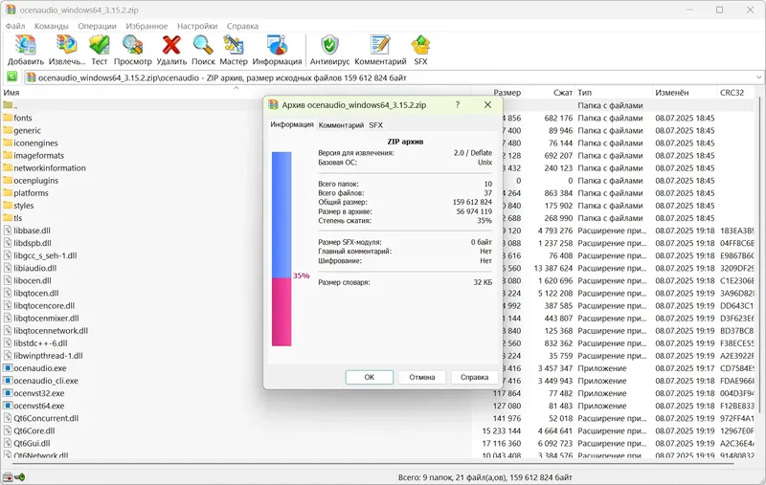Select the imageformats folder row
The height and width of the screenshot is (485, 766).
point(378,155)
